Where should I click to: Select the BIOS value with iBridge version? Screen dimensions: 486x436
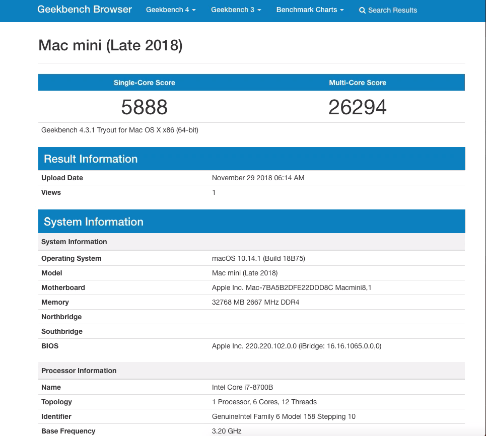297,346
